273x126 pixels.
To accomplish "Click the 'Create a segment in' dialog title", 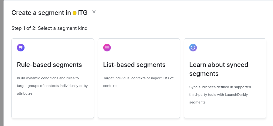I will coord(41,13).
